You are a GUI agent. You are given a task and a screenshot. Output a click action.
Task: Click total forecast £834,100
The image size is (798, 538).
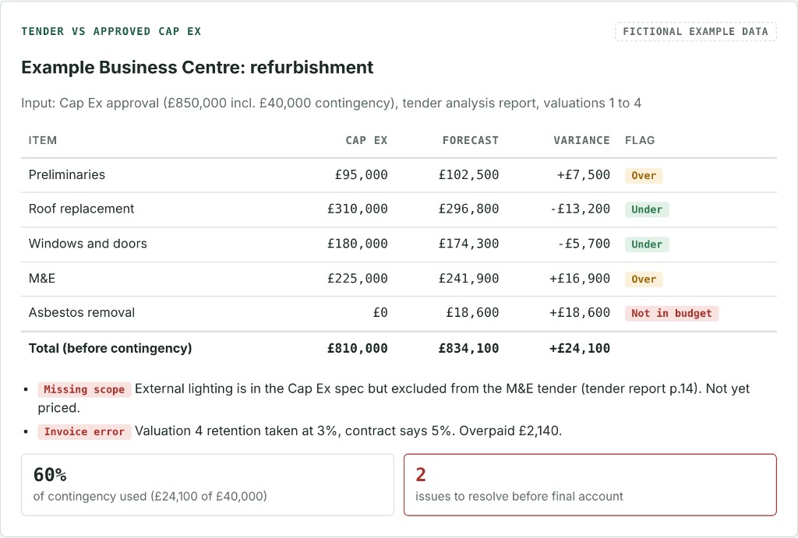(x=468, y=348)
